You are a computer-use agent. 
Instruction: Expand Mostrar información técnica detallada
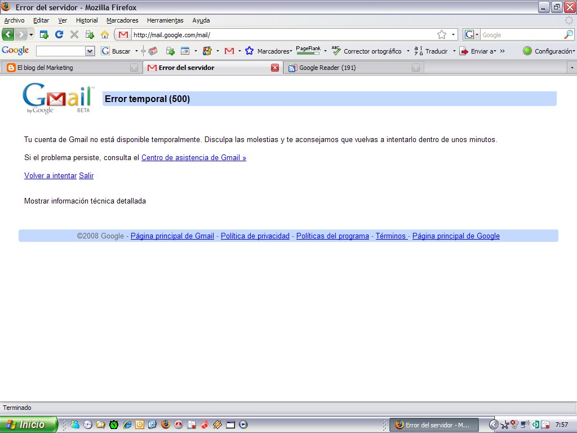click(x=85, y=201)
